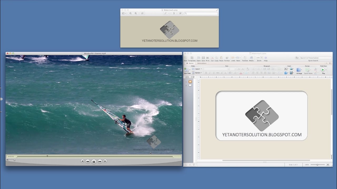Viewport: 337px width, 189px height.
Task: Zoom out in Preview window
Action: pos(130,13)
